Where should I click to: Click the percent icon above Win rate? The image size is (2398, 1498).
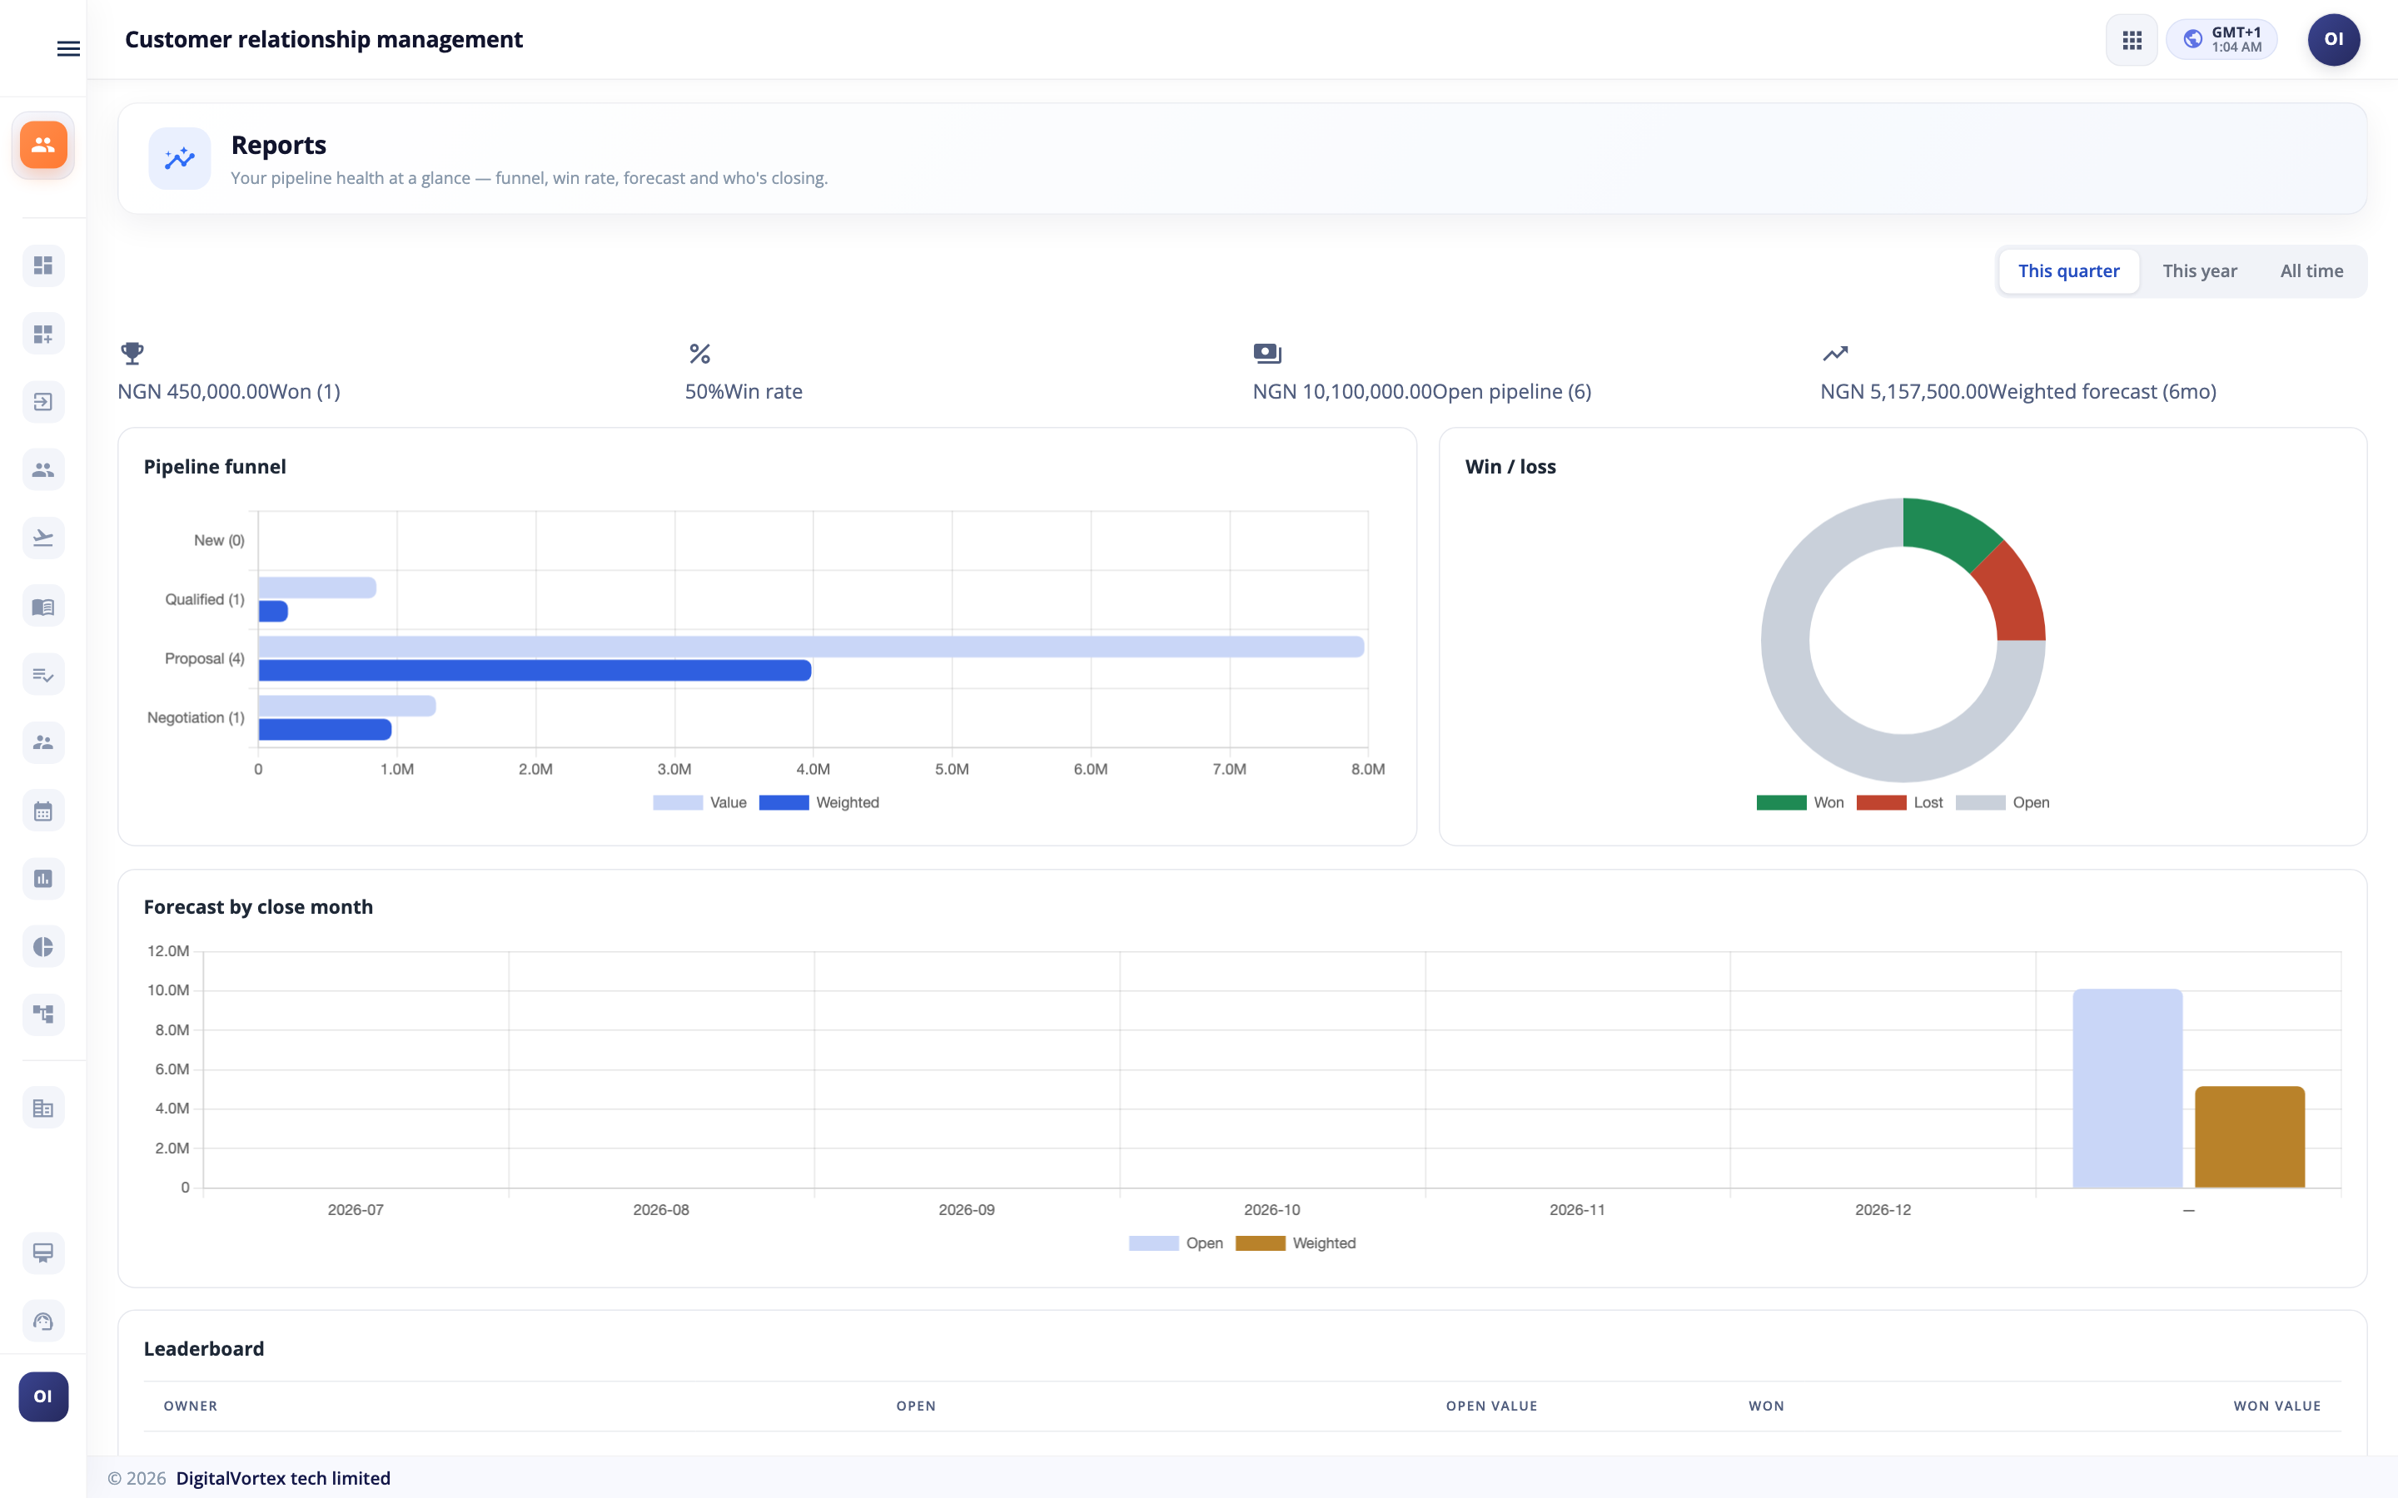tap(699, 353)
